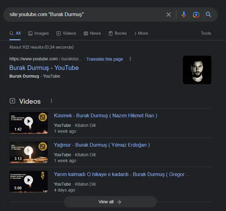The height and width of the screenshot is (211, 226).
Task: Open three-dot menu beside Translate this page
Action: coord(130,59)
